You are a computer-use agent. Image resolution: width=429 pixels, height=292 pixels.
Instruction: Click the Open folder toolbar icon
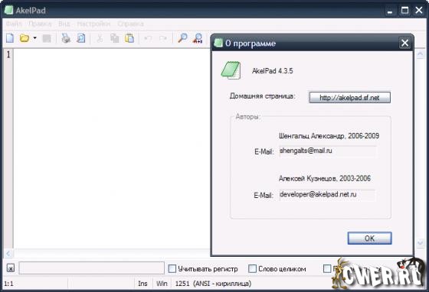[x=25, y=38]
